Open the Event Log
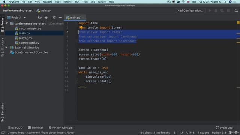Screen dimensions: 240x135 [224, 127]
